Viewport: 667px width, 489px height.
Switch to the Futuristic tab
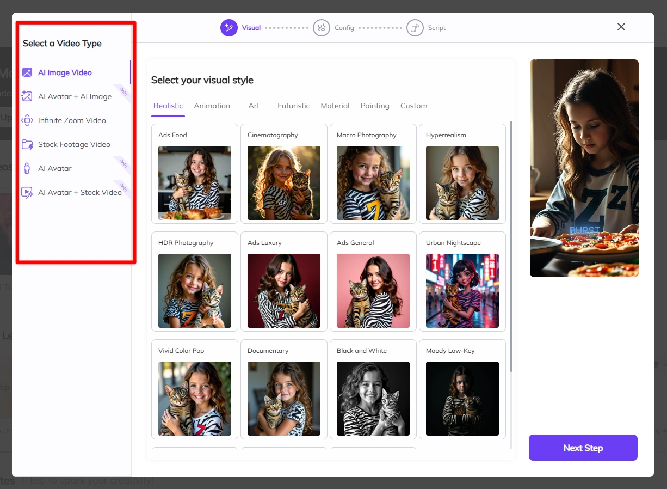(x=294, y=106)
